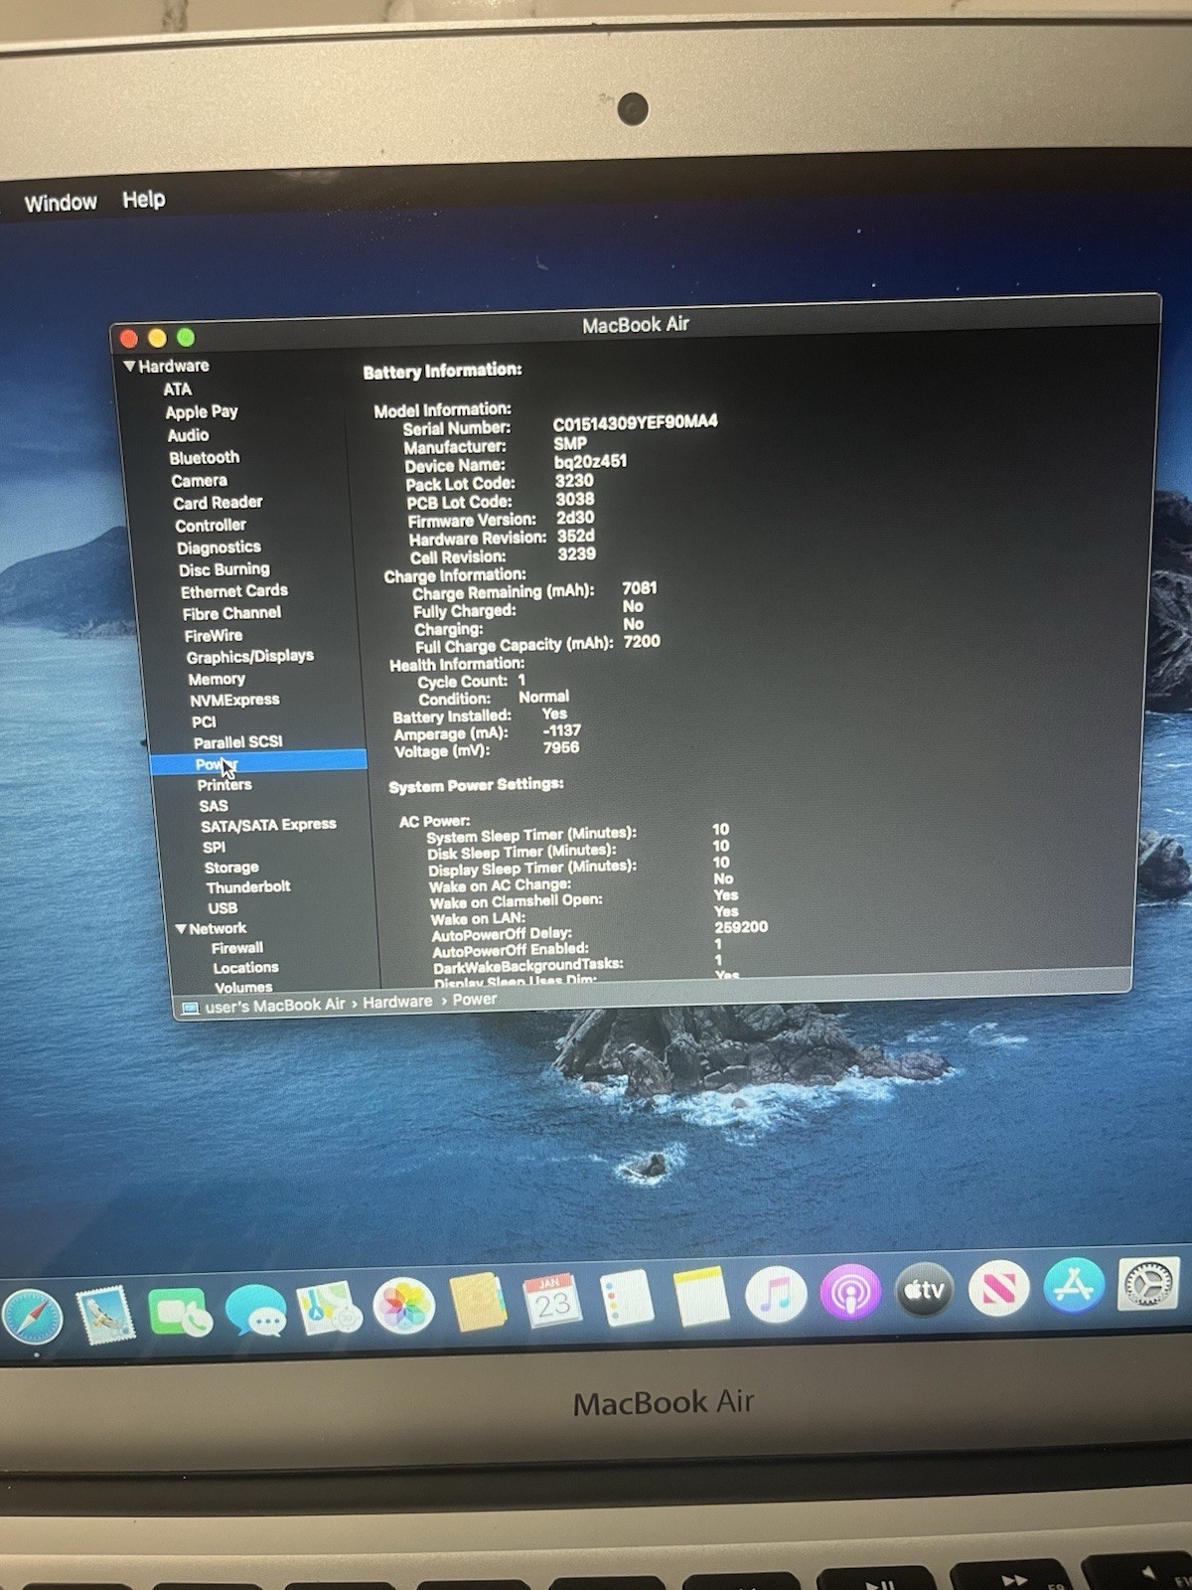
Task: Select USB in Hardware list
Action: pyautogui.click(x=223, y=908)
